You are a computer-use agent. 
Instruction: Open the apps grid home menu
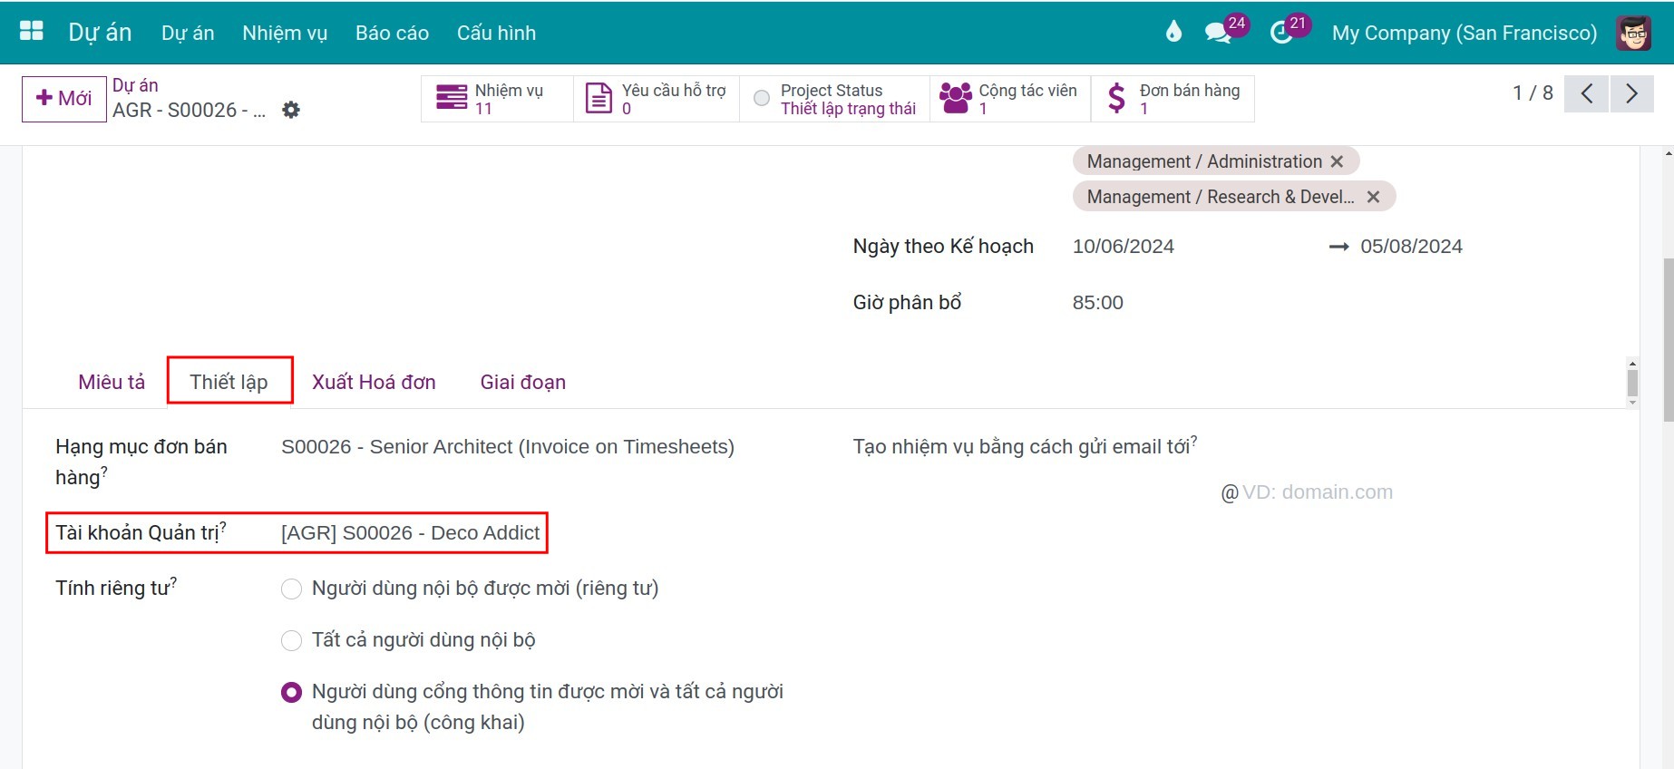(x=32, y=32)
